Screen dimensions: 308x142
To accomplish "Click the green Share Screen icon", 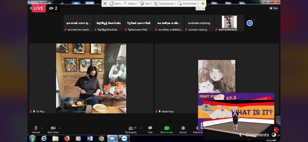I will pyautogui.click(x=166, y=128).
